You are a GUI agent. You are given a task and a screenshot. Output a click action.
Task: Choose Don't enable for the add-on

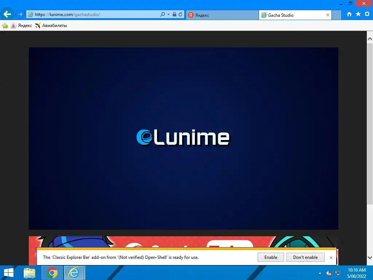click(x=305, y=257)
